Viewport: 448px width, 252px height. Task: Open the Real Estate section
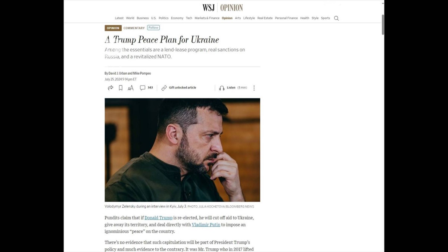pyautogui.click(x=265, y=18)
